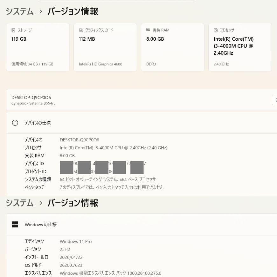Image resolution: width=277 pixels, height=277 pixels.
Task: Select the エクスペリエンス value text
Action: pyautogui.click(x=111, y=273)
